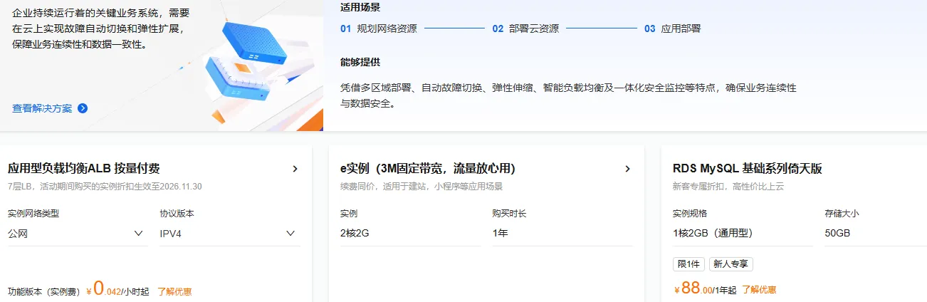Click 了解优惠 on the ALB card
This screenshot has height=302, width=927.
(174, 291)
